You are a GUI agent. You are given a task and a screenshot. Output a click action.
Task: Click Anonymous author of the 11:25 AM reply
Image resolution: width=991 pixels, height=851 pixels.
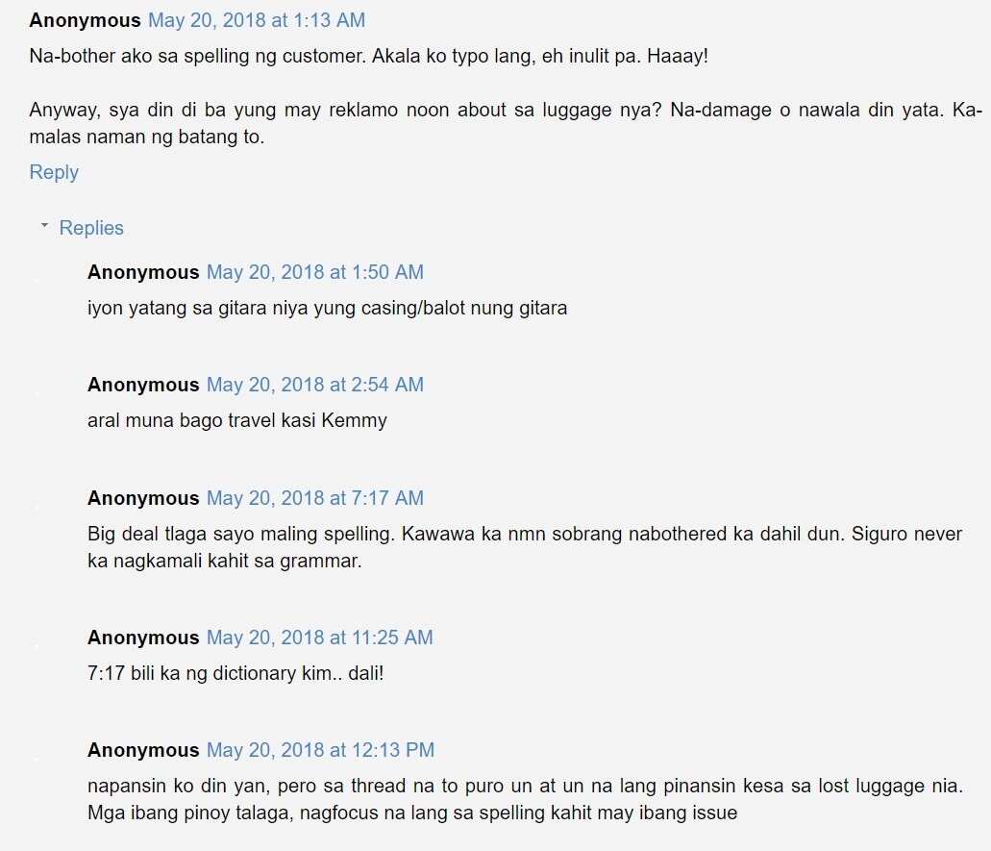click(143, 638)
